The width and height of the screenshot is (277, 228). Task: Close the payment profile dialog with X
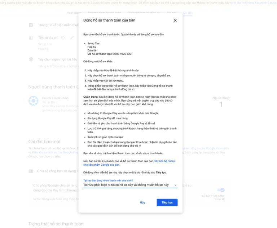pos(175,21)
